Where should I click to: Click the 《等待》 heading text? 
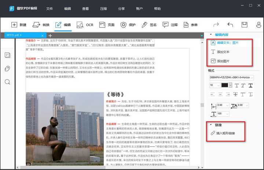point(115,95)
